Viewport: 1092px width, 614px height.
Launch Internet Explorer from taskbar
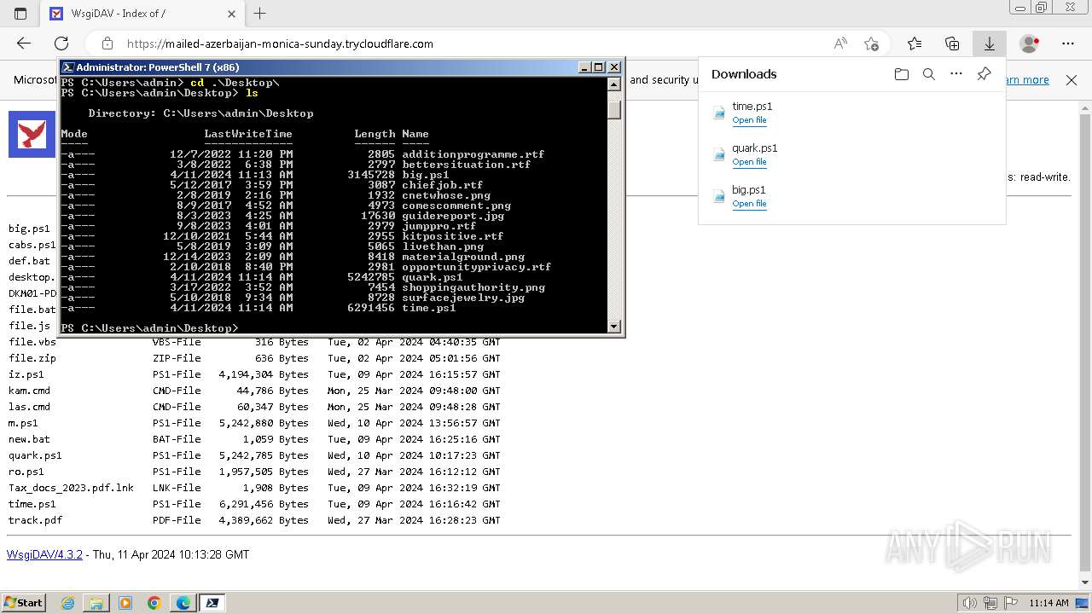pyautogui.click(x=67, y=603)
